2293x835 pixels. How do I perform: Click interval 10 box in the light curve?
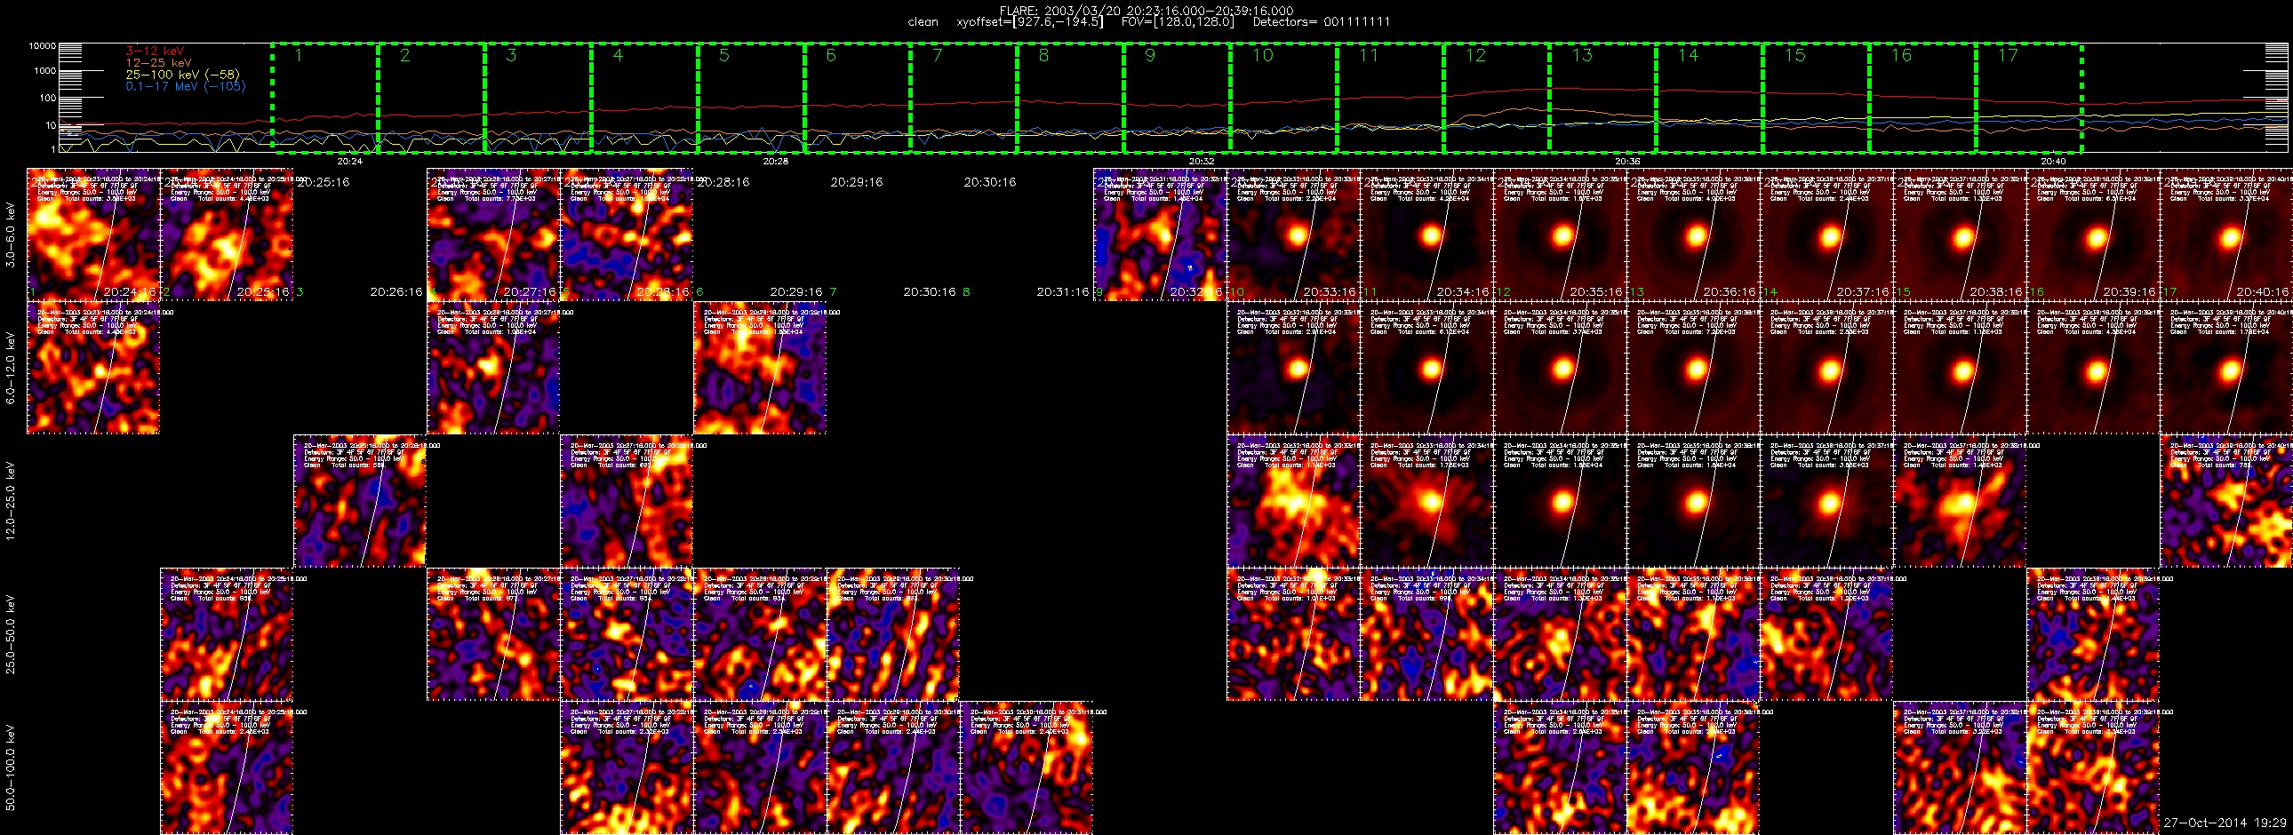[1283, 98]
